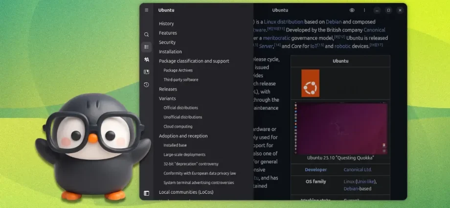This screenshot has height=208, width=450.
Task: Select Third-party software subsection
Action: 181,80
